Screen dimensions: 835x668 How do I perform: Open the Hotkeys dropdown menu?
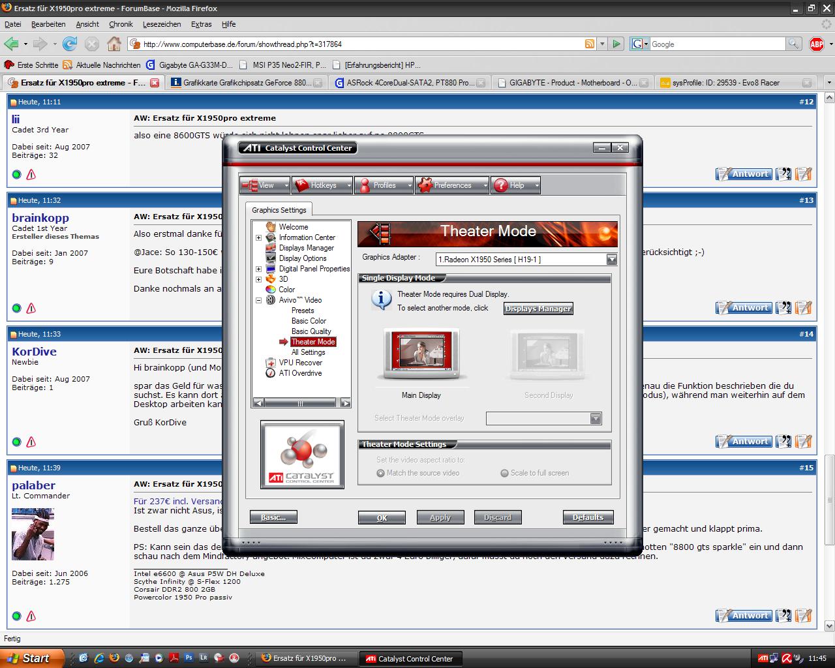pos(322,185)
